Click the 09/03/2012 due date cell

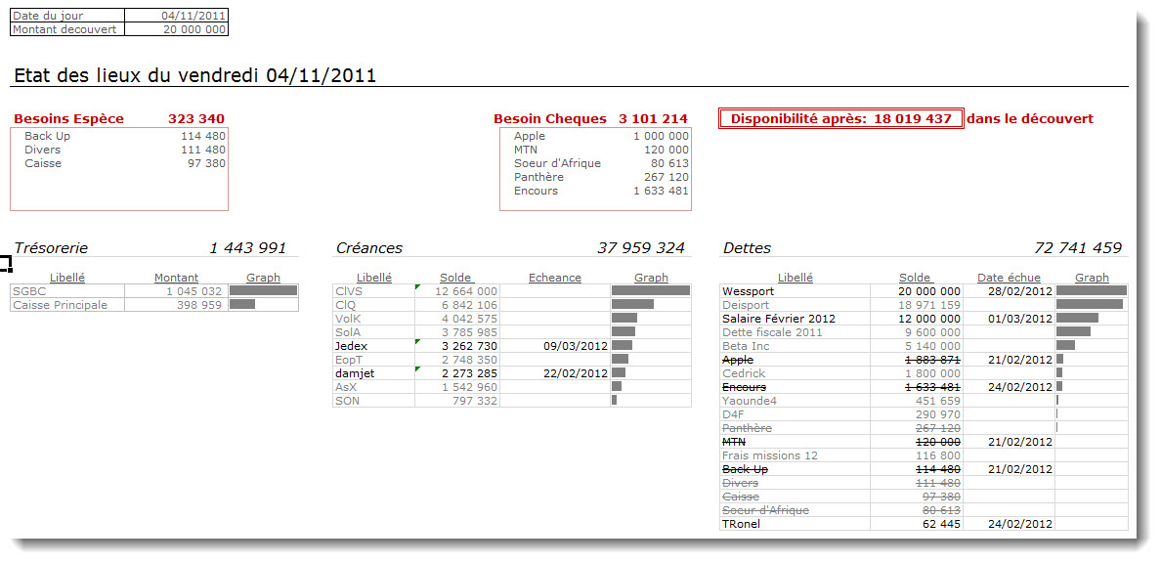(x=554, y=346)
